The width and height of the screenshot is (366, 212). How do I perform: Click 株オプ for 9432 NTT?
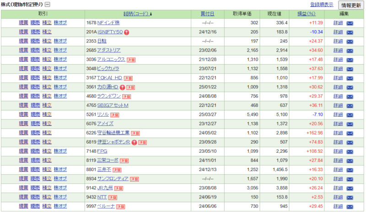click(60, 197)
